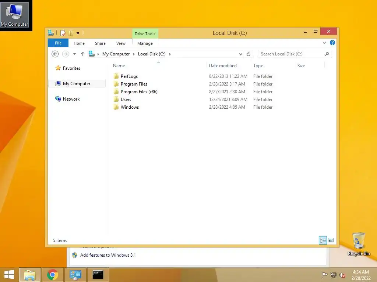Switch to Large icons view in status bar
The image size is (377, 282).
click(331, 240)
